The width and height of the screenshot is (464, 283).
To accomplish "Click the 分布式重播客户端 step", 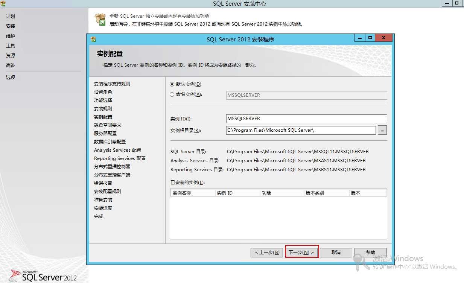I will coord(112,175).
